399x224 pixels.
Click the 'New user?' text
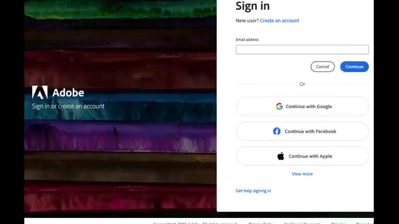(x=247, y=21)
